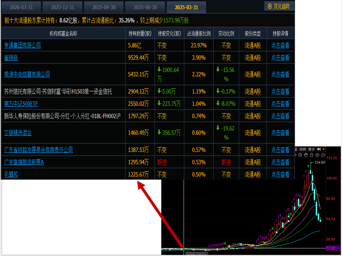342x256 pixels.
Task: Open 广发高端制造股票A fund link
Action: coord(24,162)
